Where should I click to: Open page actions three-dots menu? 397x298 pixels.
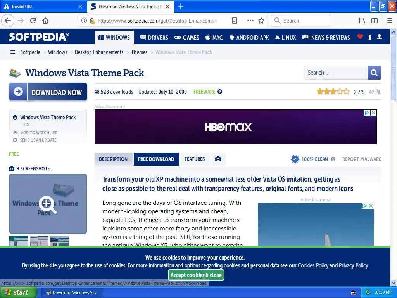click(250, 21)
